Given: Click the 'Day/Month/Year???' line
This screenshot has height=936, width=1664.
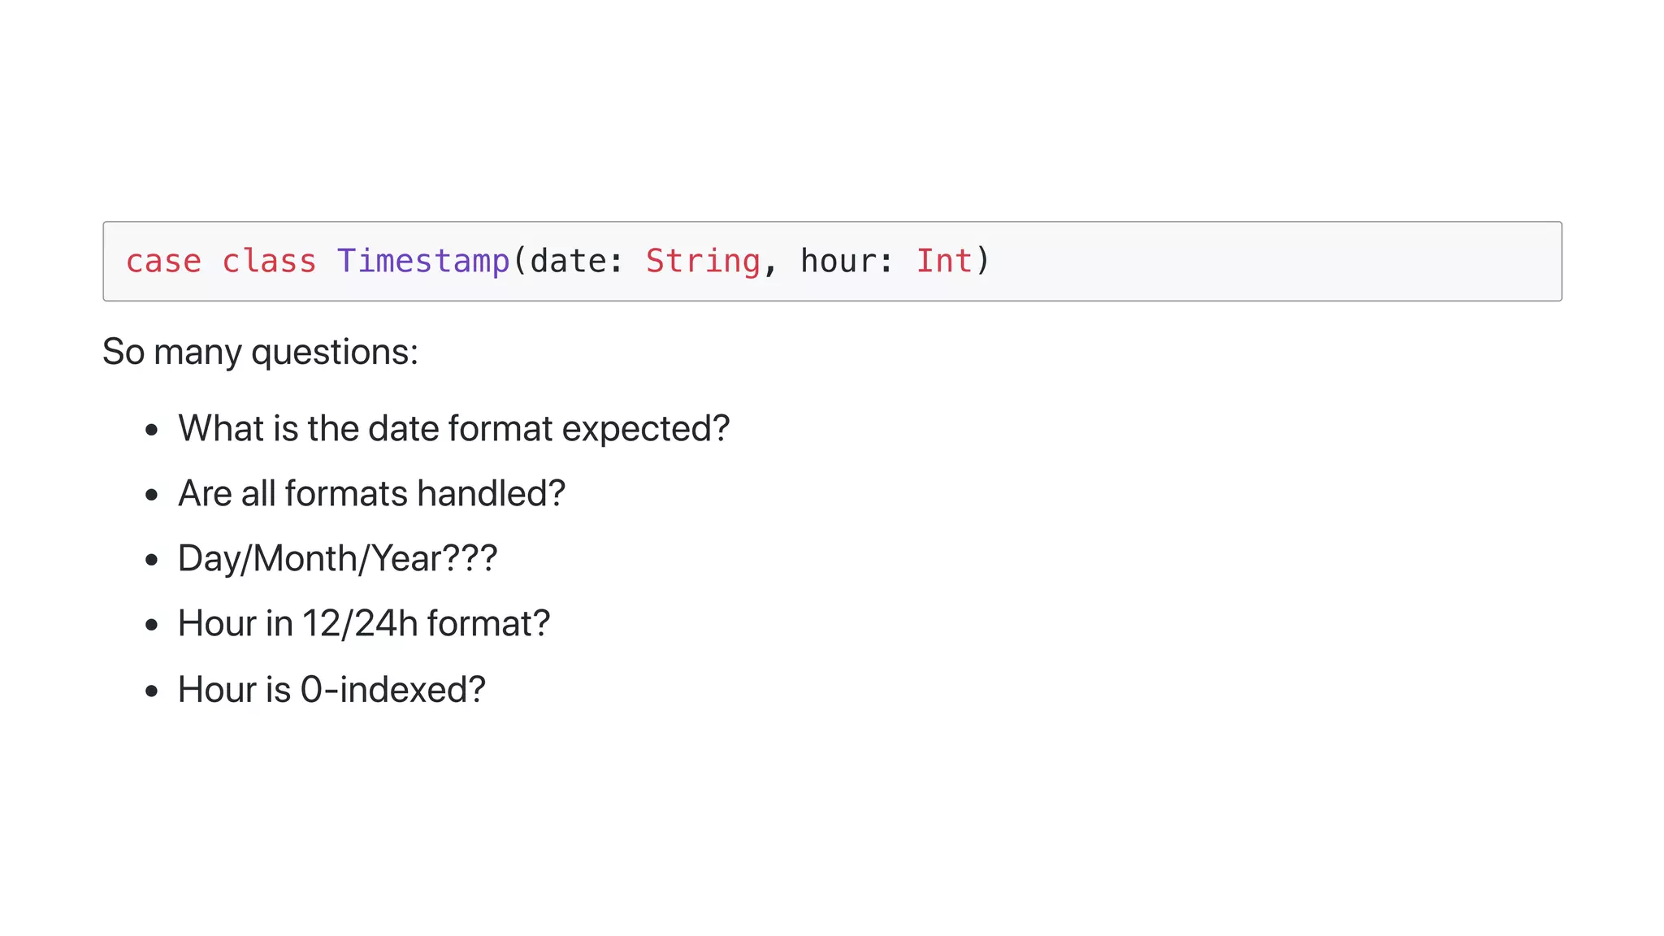Looking at the screenshot, I should pyautogui.click(x=337, y=558).
